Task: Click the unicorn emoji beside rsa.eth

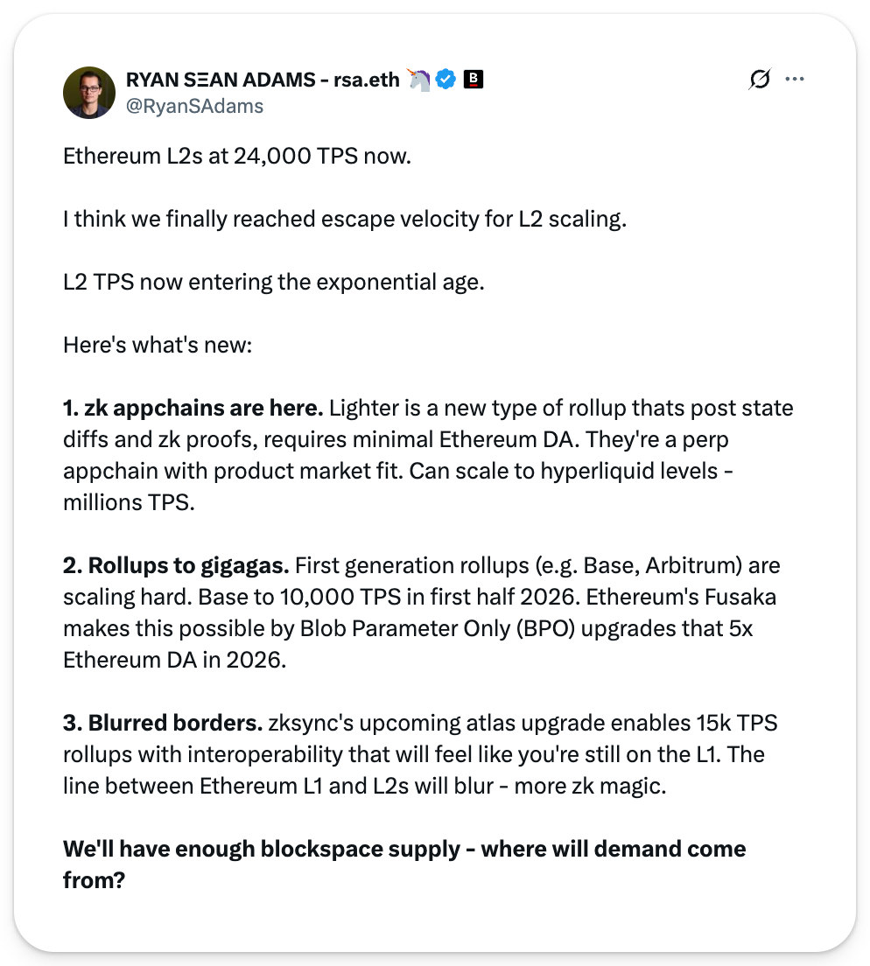Action: [419, 80]
